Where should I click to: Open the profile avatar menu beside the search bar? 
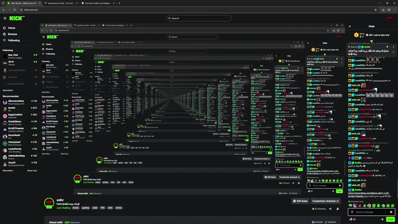pyautogui.click(x=389, y=18)
